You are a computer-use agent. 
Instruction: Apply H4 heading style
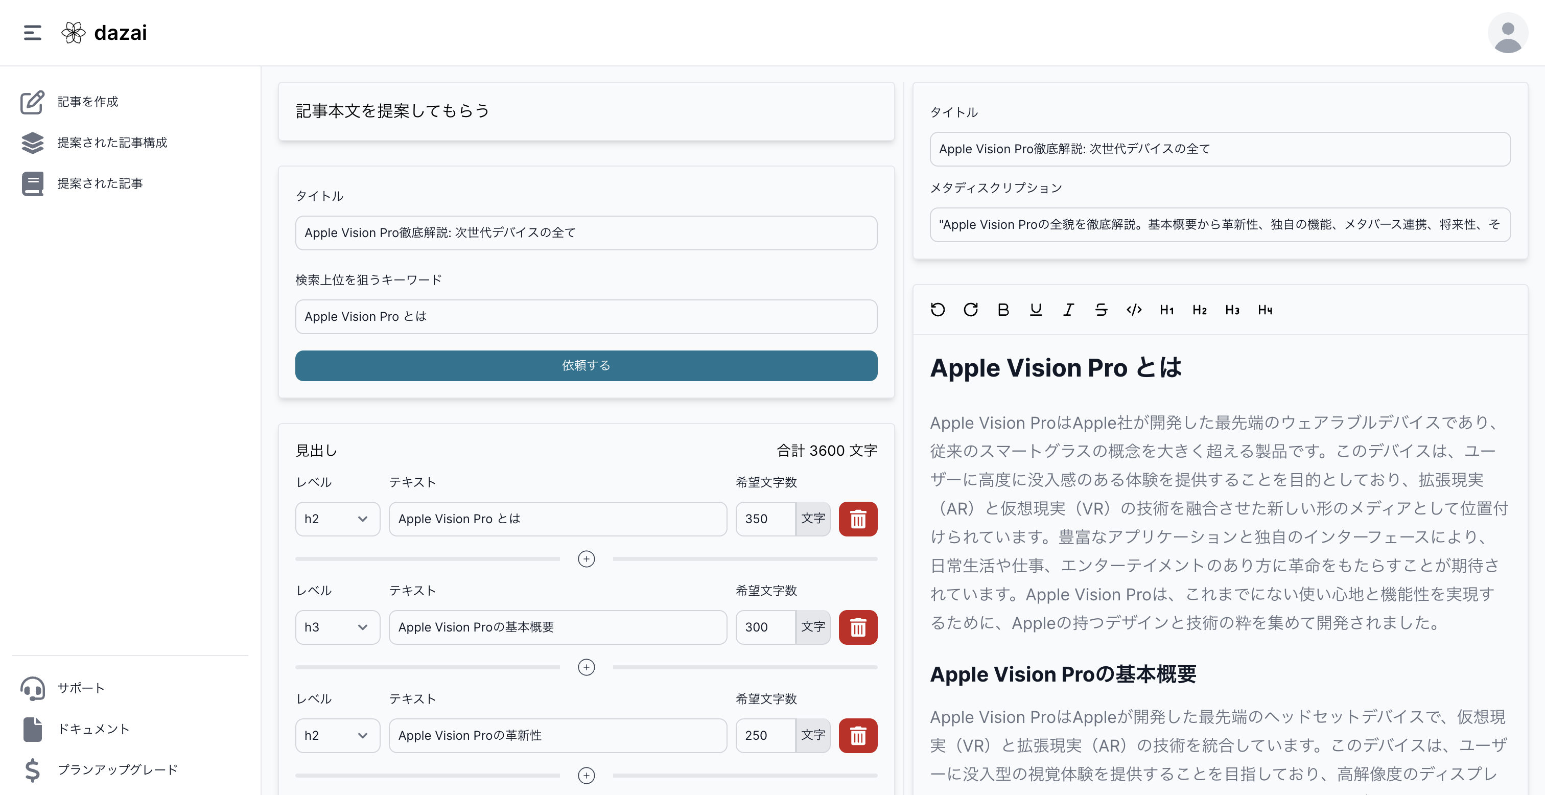pyautogui.click(x=1265, y=310)
